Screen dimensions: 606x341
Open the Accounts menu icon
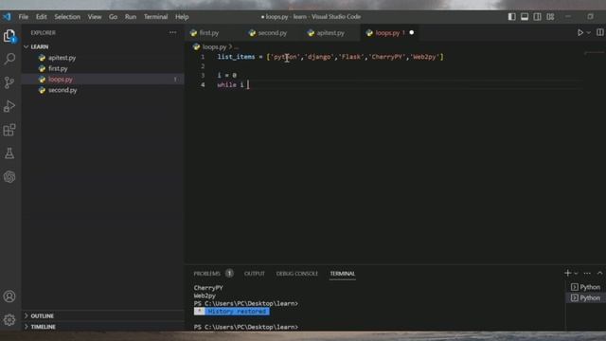(9, 296)
